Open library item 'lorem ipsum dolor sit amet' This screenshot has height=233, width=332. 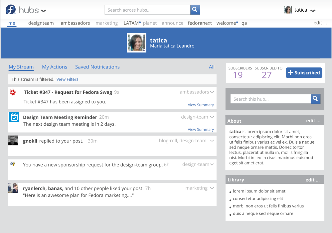[x=259, y=191]
